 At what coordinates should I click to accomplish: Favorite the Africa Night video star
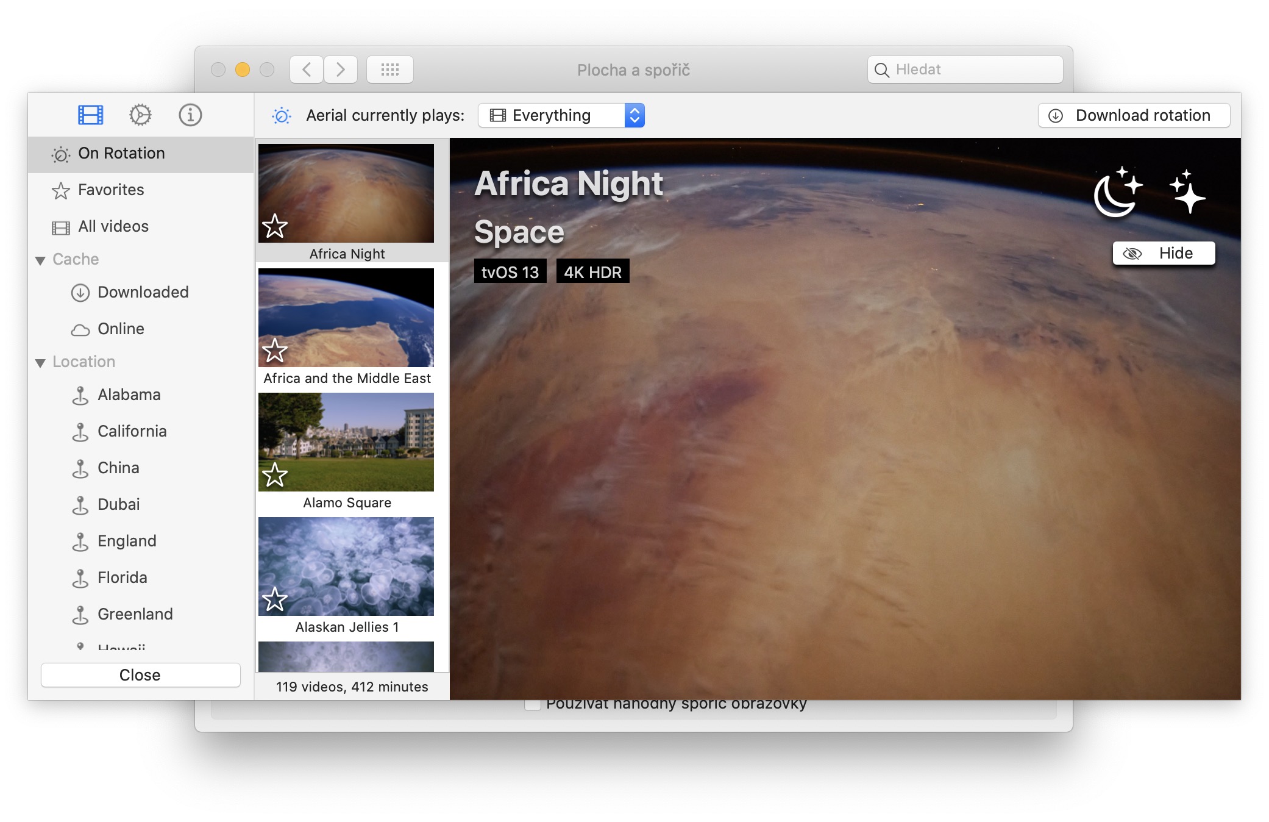(x=275, y=226)
